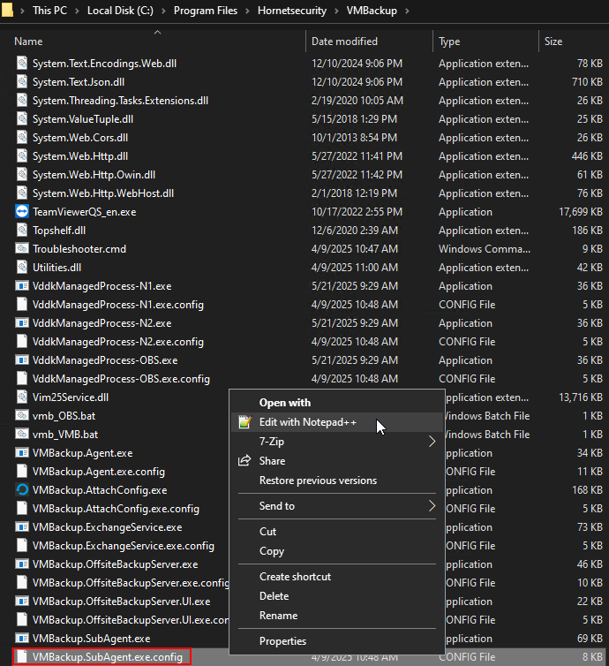Open the 7-Zip context menu entry
The width and height of the screenshot is (609, 666).
pos(337,442)
